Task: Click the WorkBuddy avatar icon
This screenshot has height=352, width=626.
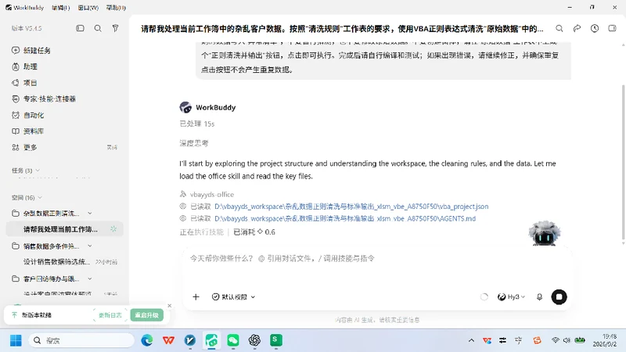Action: coord(185,107)
